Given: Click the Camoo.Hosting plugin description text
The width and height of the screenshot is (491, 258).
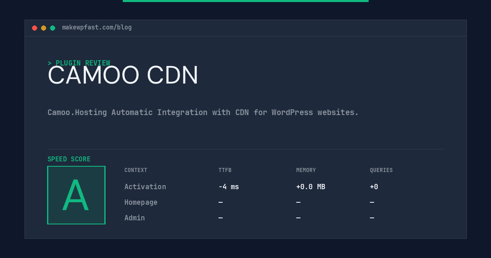Looking at the screenshot, I should click(203, 112).
